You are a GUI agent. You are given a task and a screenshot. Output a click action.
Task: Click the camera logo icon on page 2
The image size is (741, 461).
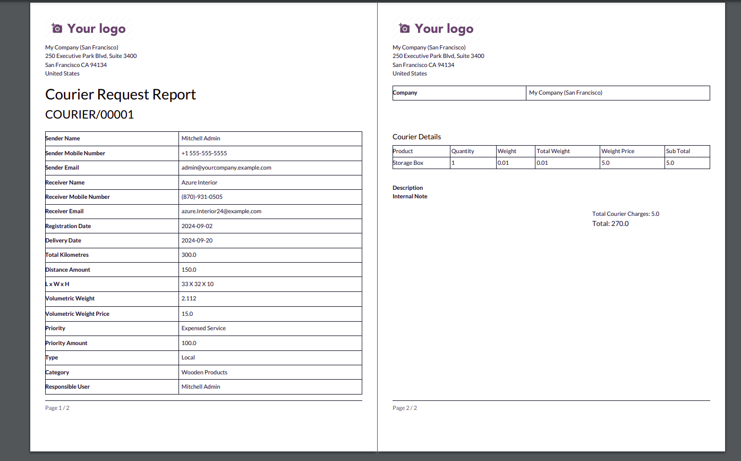click(x=404, y=28)
